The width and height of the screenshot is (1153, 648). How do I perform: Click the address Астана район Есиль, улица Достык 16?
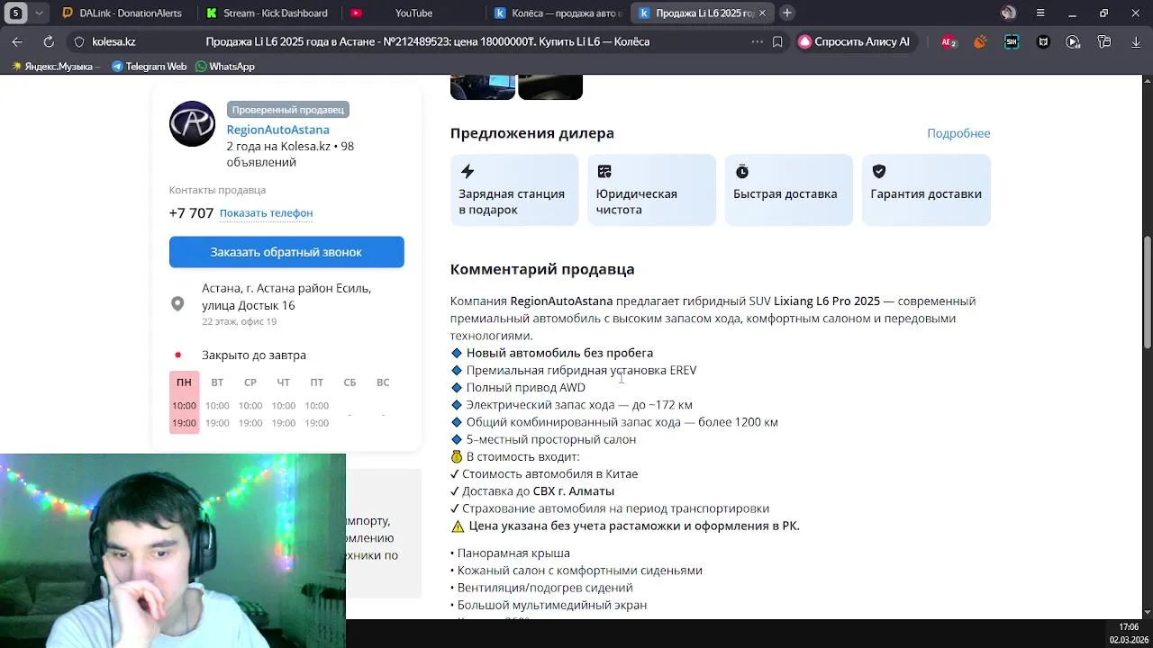[286, 297]
